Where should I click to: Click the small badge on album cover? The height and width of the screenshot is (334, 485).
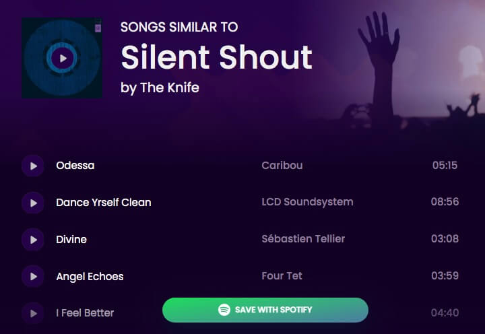click(x=98, y=28)
